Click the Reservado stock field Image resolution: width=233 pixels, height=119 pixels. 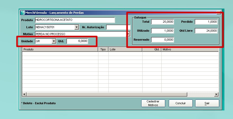[162, 40]
